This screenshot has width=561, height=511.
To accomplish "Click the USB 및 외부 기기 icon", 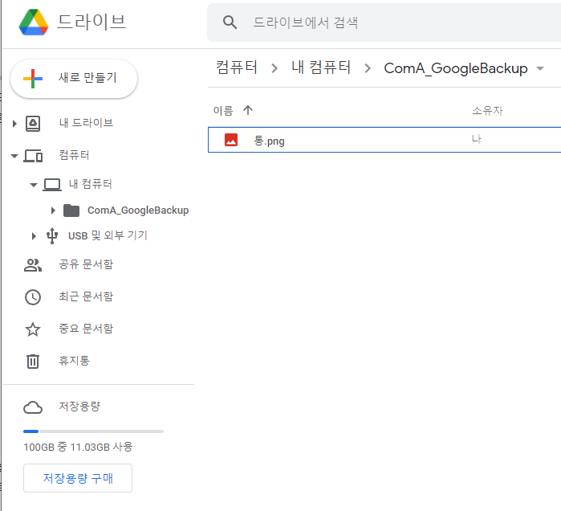I will point(52,235).
